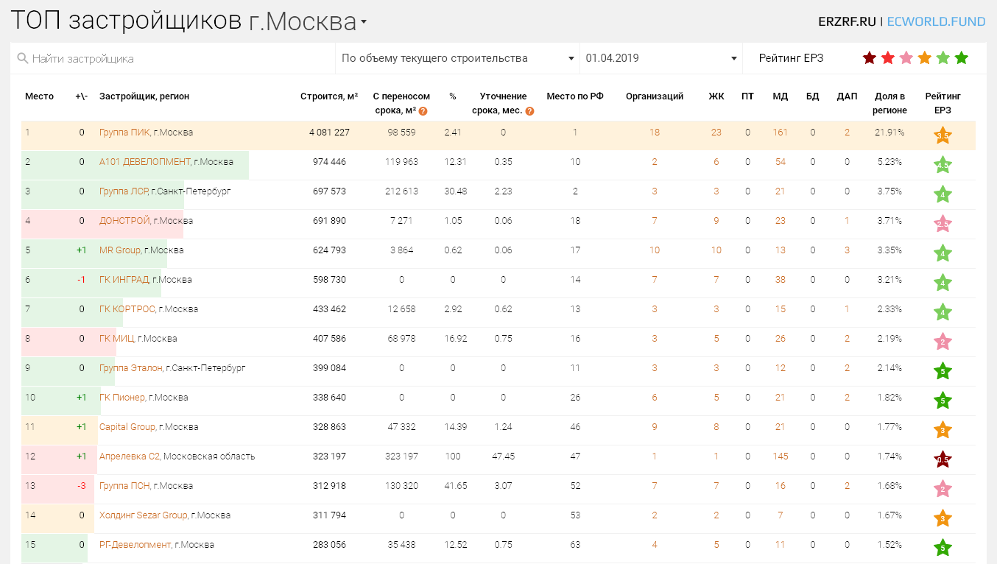The width and height of the screenshot is (997, 564).
Task: Open the РГ-Девелопмент developer link
Action: [x=135, y=545]
